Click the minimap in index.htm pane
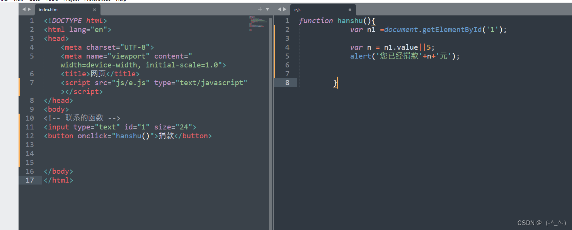 click(258, 23)
